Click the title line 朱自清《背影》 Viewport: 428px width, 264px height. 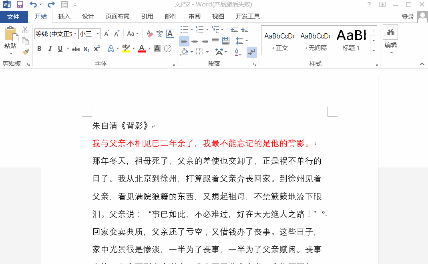[120, 125]
